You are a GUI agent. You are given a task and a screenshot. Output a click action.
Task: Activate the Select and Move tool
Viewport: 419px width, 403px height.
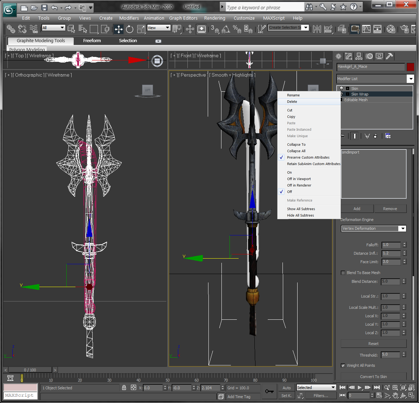click(x=118, y=29)
